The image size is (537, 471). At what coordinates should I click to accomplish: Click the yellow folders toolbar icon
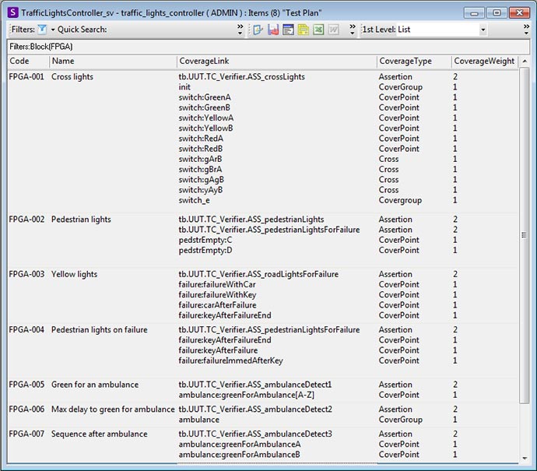click(303, 30)
